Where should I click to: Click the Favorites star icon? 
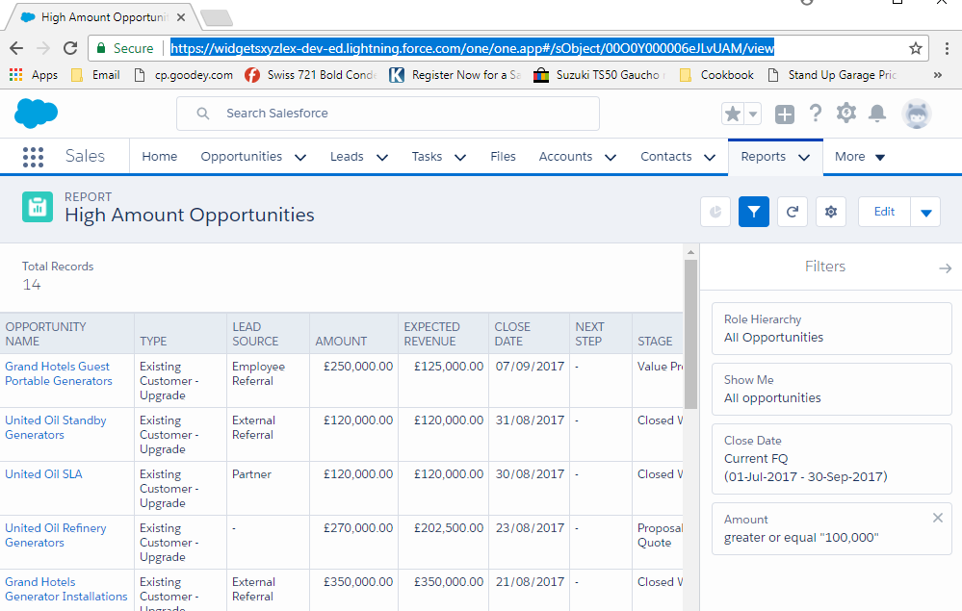pos(733,114)
